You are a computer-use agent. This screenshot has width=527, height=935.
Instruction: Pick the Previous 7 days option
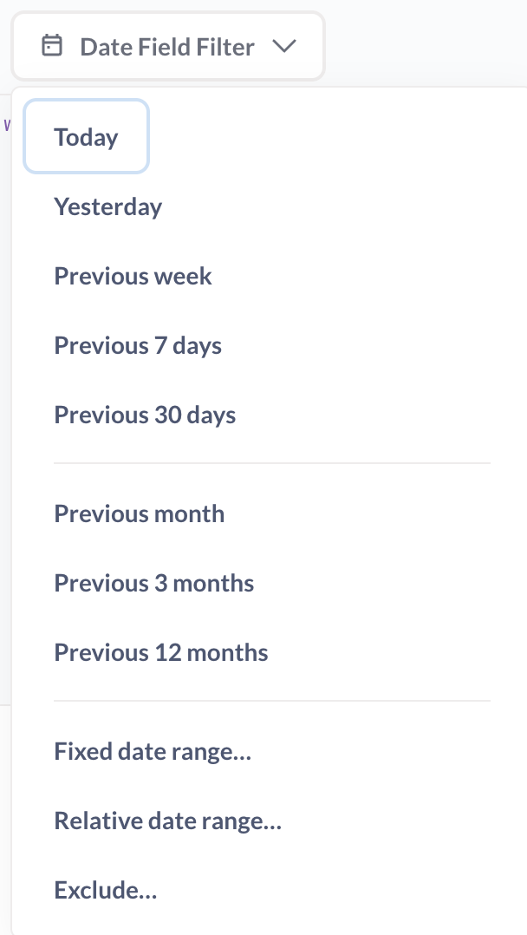coord(138,344)
